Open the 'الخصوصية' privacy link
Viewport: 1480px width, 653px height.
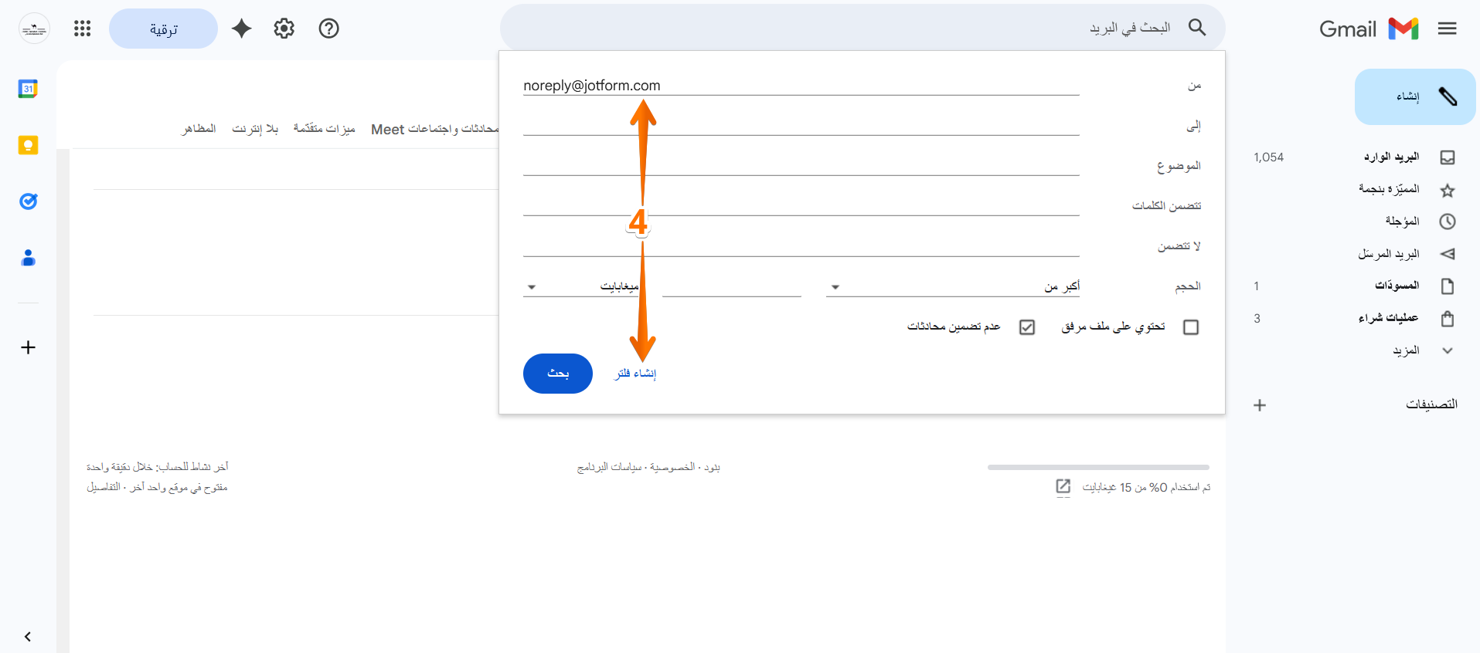click(672, 467)
